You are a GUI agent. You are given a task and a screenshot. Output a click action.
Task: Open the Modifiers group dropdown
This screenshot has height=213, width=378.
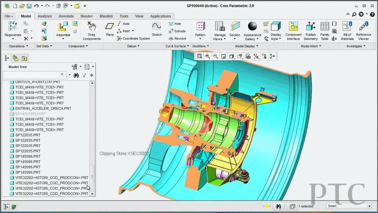coord(201,46)
